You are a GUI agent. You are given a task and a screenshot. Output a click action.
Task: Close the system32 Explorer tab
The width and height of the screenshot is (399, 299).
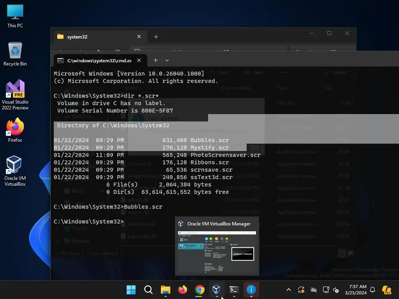[139, 37]
